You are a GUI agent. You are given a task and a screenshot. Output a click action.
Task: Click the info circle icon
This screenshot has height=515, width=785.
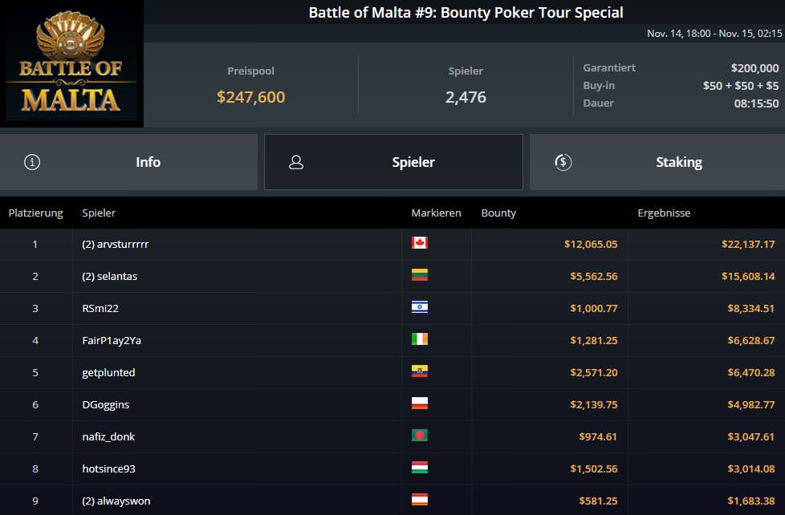pyautogui.click(x=32, y=162)
